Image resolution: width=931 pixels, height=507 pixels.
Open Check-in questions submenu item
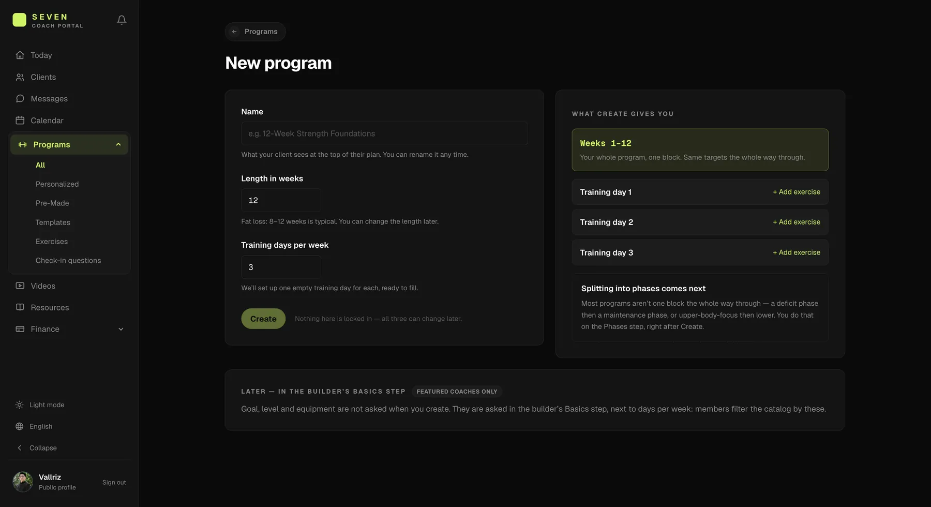click(68, 261)
